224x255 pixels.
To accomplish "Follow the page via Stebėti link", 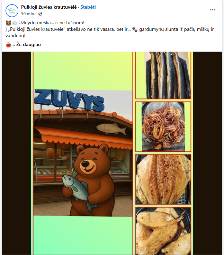I will 88,7.
